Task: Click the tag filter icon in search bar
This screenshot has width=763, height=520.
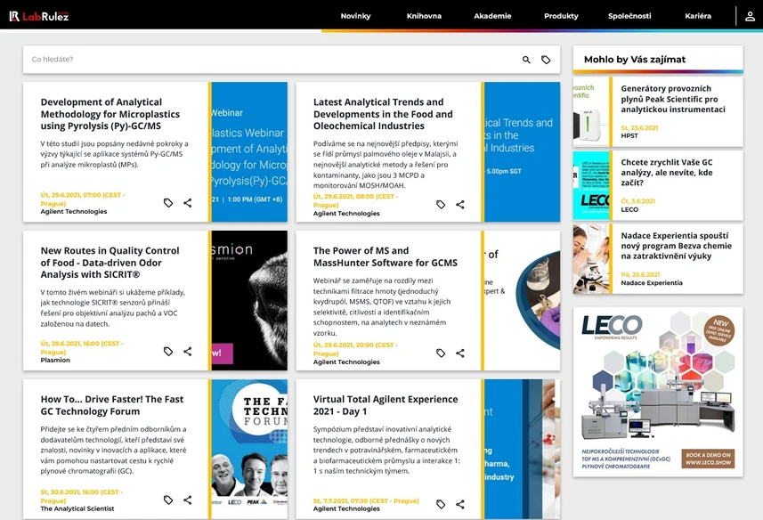Action: point(546,60)
